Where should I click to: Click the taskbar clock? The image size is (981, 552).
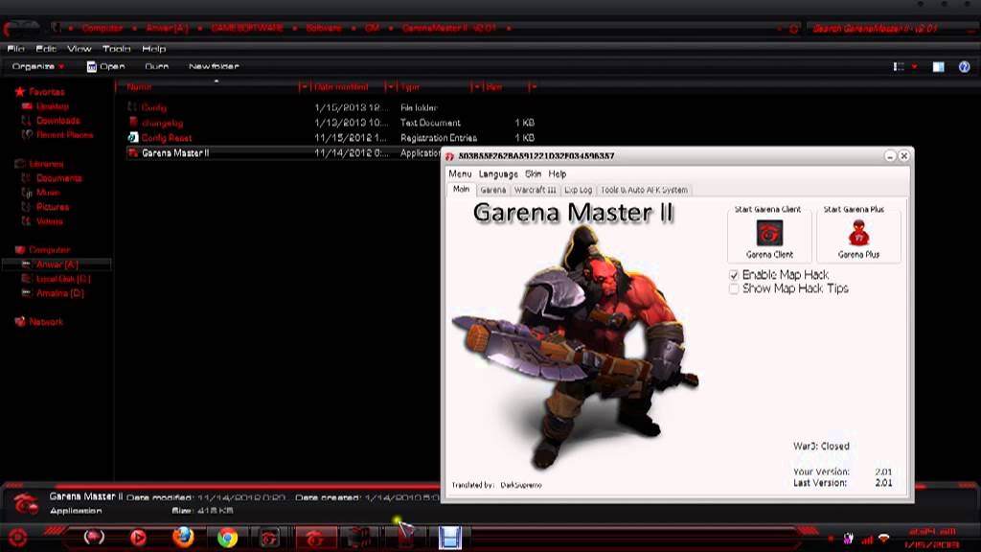pos(932,539)
